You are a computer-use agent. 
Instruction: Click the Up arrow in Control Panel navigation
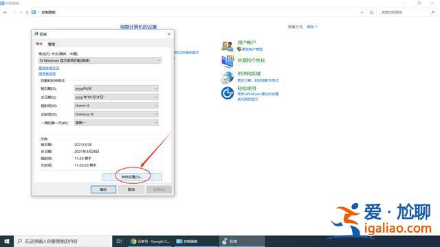[x=27, y=12]
